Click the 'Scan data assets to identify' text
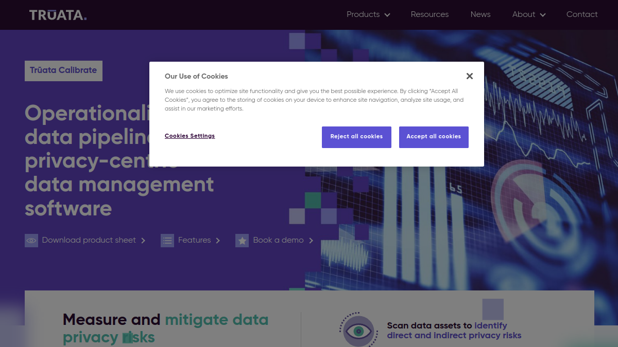Viewport: 618px width, 347px height. click(x=447, y=325)
